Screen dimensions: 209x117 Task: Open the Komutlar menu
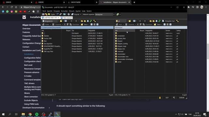point(64,11)
